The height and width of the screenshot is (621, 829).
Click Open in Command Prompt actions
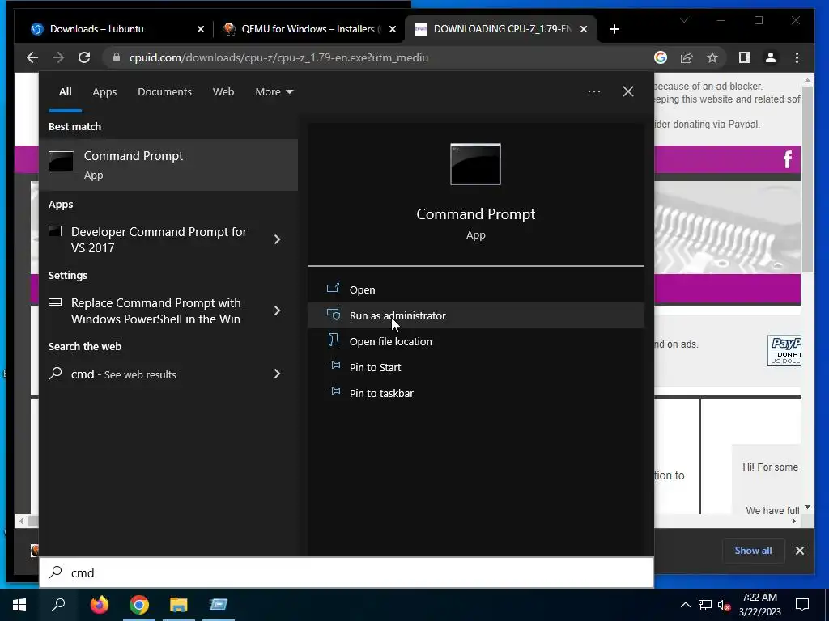475,289
